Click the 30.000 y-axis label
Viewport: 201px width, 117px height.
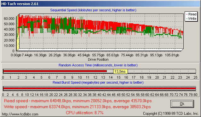click(x=9, y=35)
